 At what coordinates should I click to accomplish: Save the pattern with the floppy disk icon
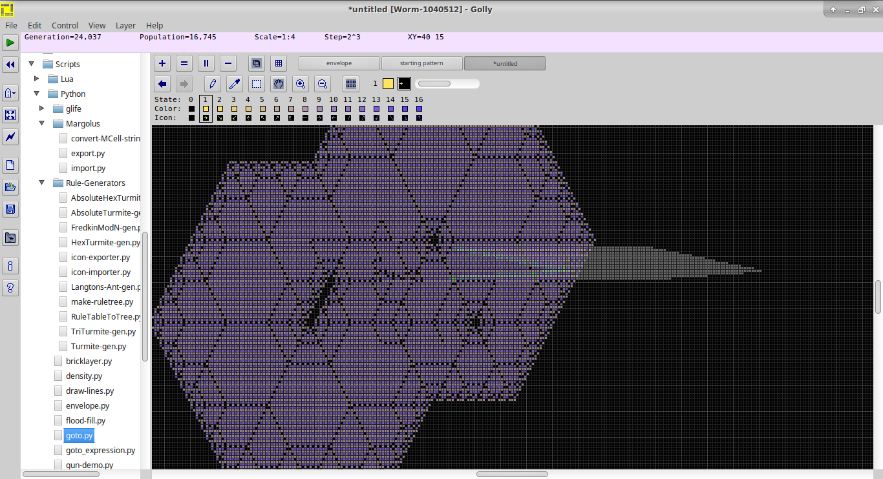(x=10, y=209)
